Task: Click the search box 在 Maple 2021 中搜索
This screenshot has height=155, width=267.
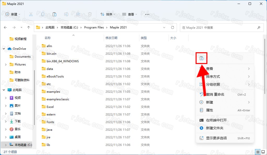Action: [218, 27]
